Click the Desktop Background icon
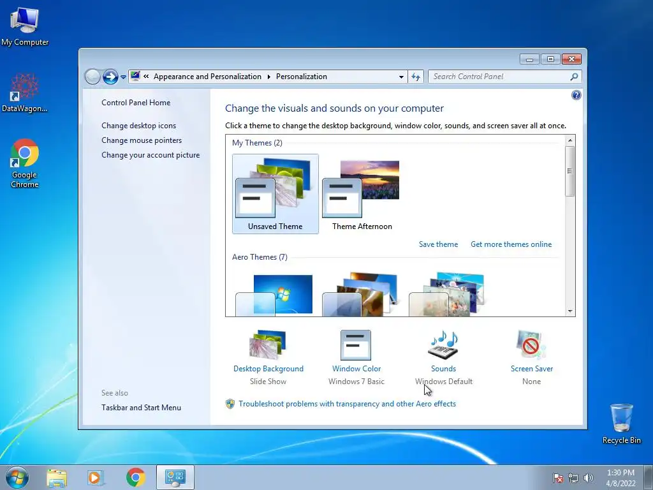 click(268, 345)
